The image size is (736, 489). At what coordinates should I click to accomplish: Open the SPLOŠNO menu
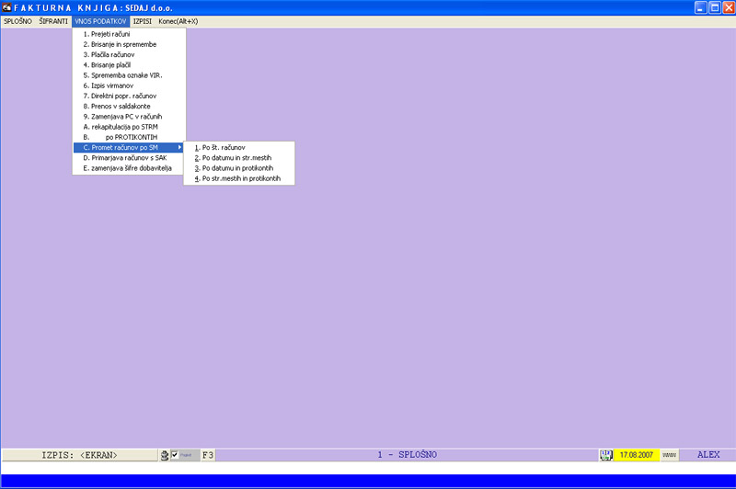tap(17, 21)
